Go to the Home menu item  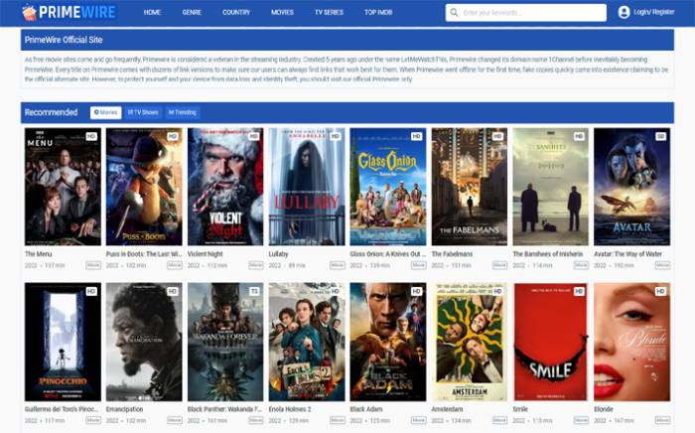pos(152,13)
